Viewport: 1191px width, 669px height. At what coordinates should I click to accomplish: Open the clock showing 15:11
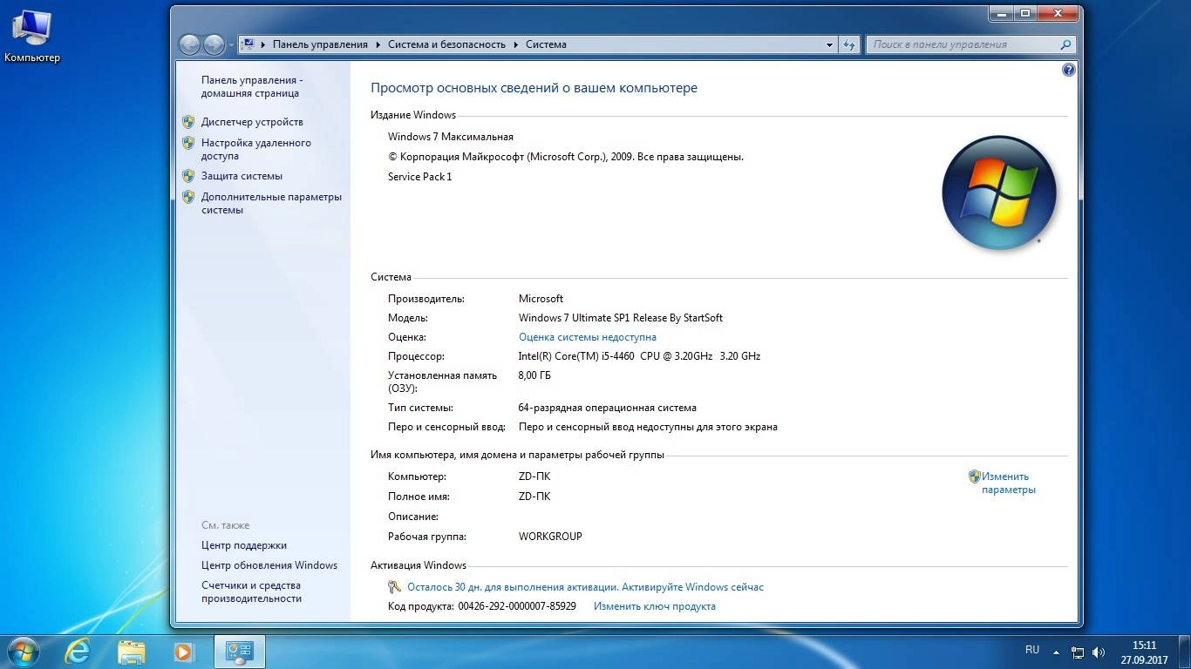pos(1144,652)
